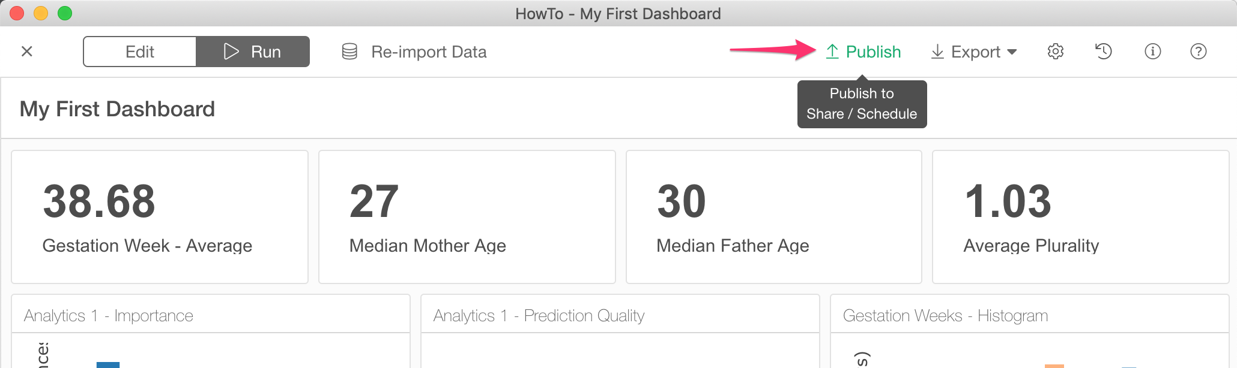Switch to Run mode
The image size is (1237, 368).
pos(253,52)
